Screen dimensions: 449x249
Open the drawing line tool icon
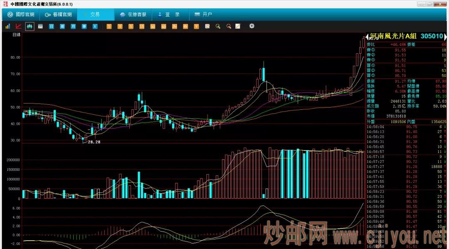click(238, 26)
